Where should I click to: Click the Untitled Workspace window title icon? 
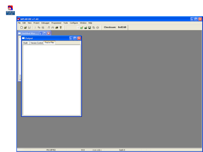click(19, 33)
